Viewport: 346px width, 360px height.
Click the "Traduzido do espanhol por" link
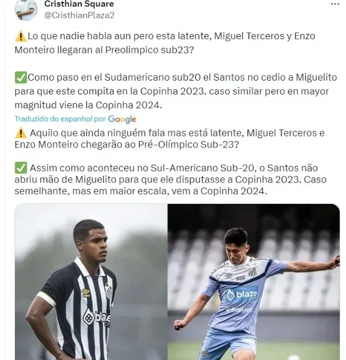60,119
